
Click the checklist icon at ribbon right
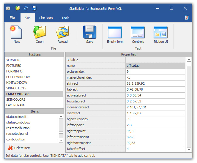click(x=187, y=18)
